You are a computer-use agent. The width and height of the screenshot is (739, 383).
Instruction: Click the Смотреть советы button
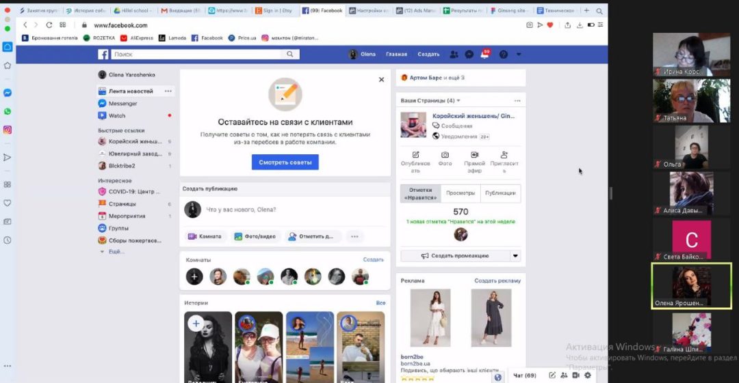click(x=285, y=162)
